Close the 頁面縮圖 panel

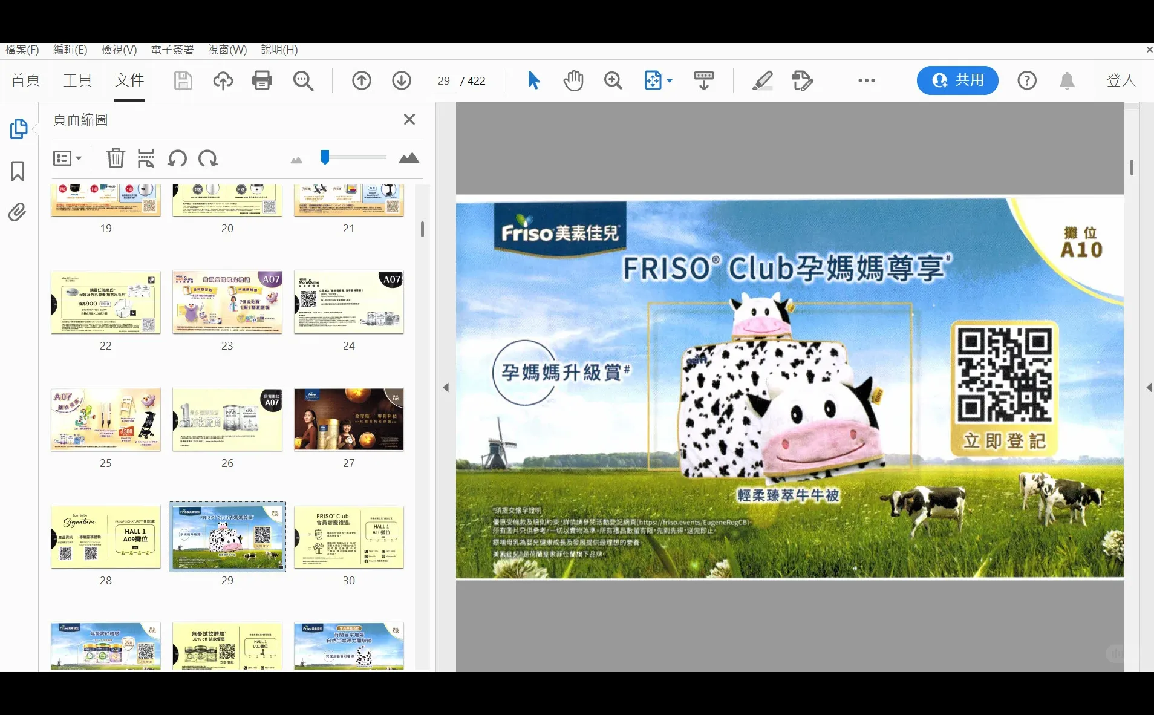click(x=409, y=119)
